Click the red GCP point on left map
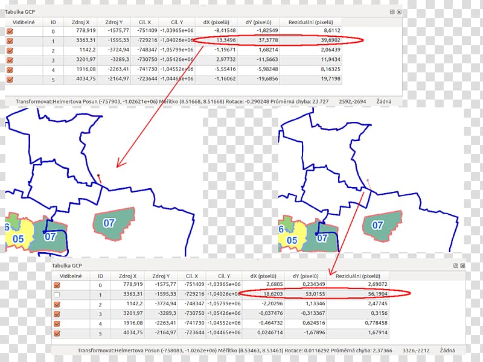Viewport: 483px width, 362px height. pos(98,176)
